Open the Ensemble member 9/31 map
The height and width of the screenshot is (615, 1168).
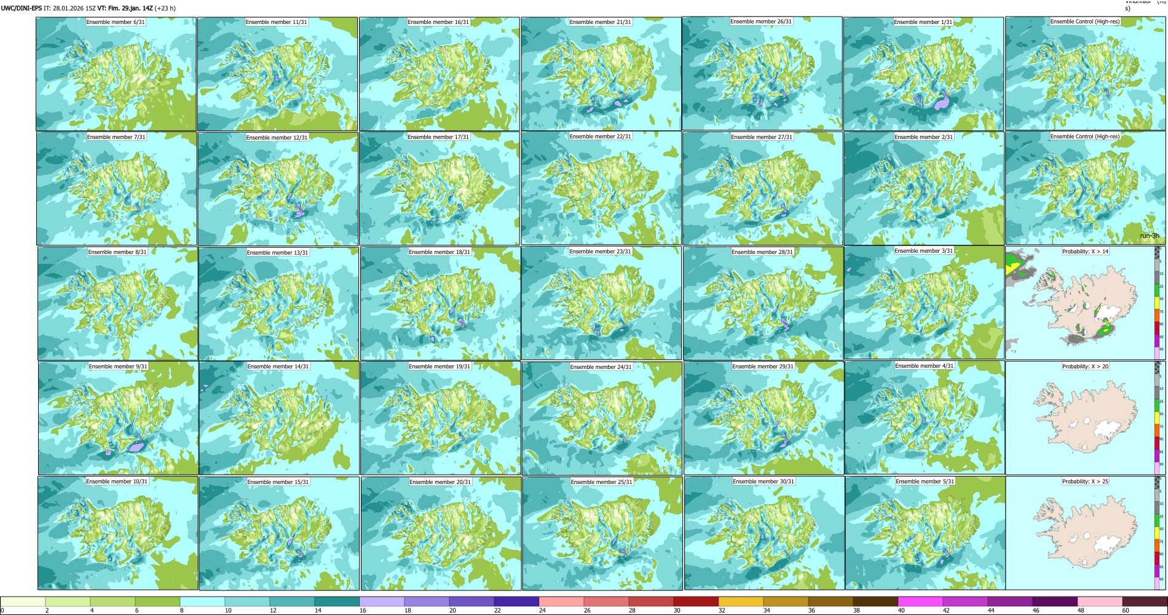tap(118, 418)
